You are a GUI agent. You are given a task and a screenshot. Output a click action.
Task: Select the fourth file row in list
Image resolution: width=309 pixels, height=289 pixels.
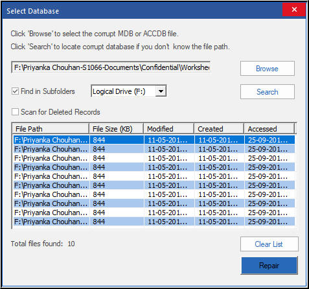point(154,167)
